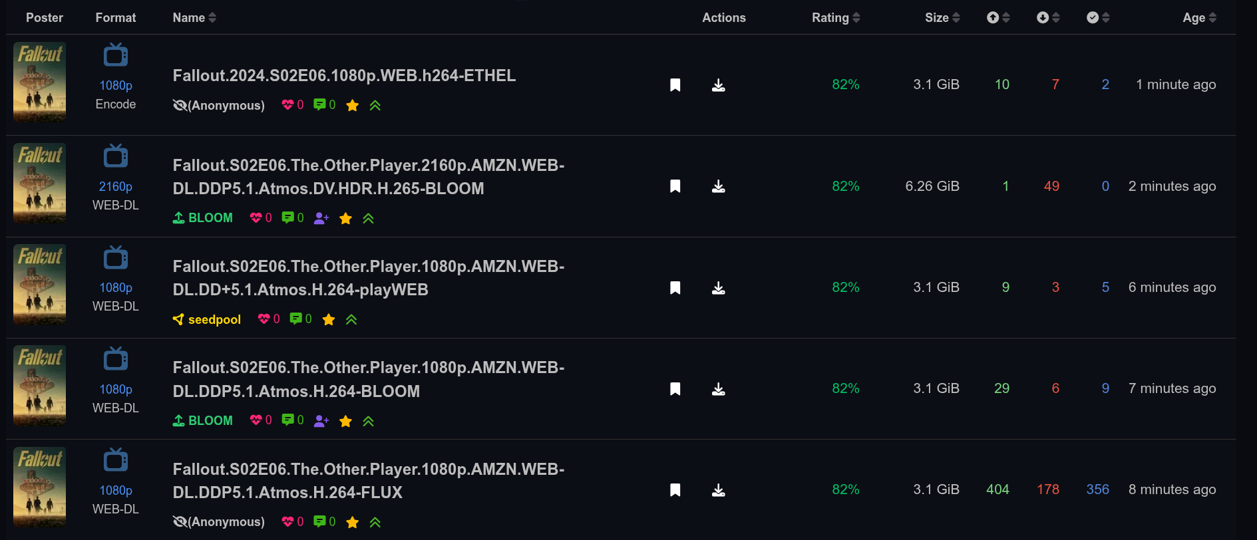Bookmark the Fallout ETHEL encode torrent
This screenshot has width=1257, height=540.
pos(675,85)
